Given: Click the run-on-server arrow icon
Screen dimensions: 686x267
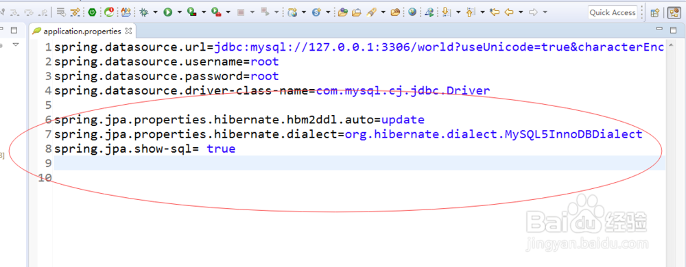Looking at the screenshot, I should pyautogui.click(x=429, y=12).
